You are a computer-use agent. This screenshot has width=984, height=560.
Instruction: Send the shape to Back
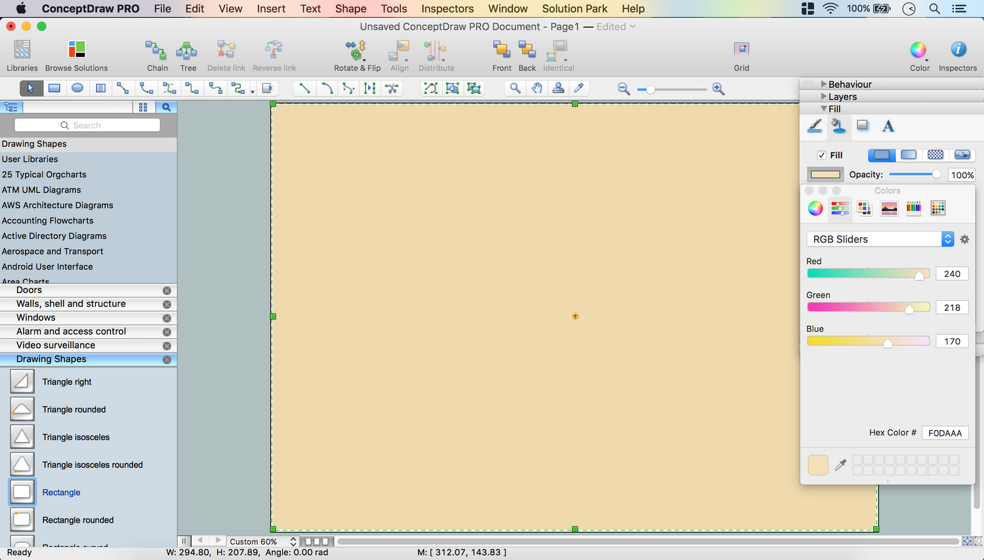coord(527,55)
